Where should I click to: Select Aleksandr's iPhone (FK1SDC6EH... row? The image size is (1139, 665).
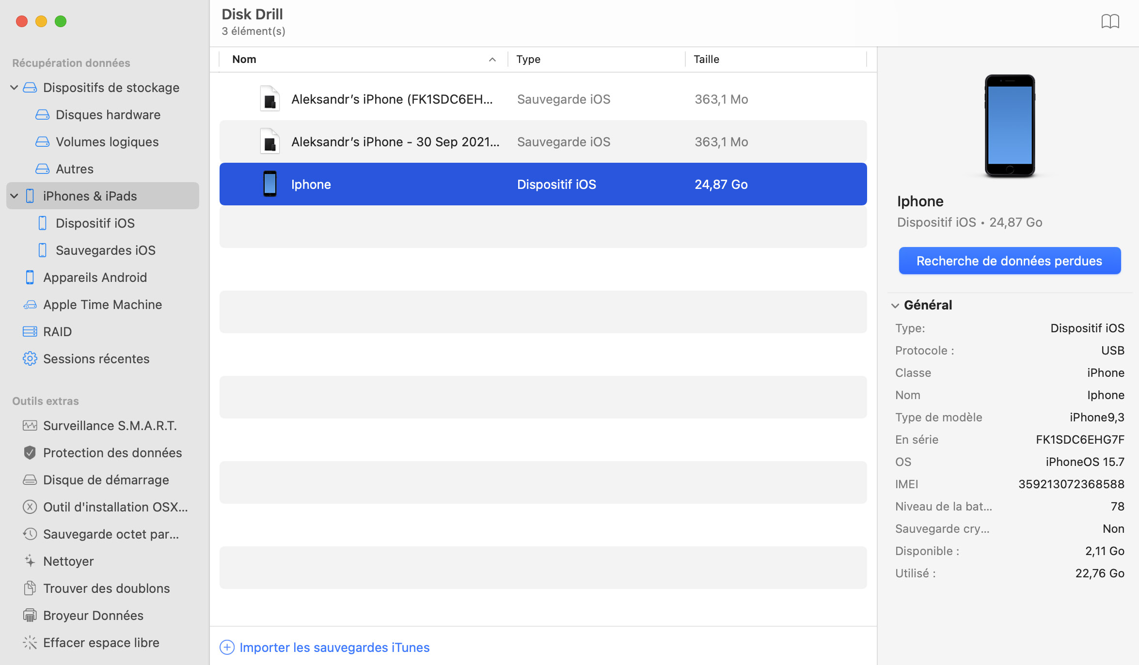tap(543, 99)
